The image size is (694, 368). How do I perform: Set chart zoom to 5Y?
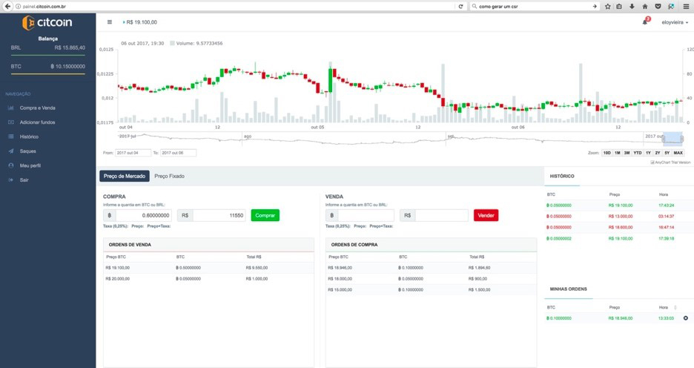click(667, 153)
